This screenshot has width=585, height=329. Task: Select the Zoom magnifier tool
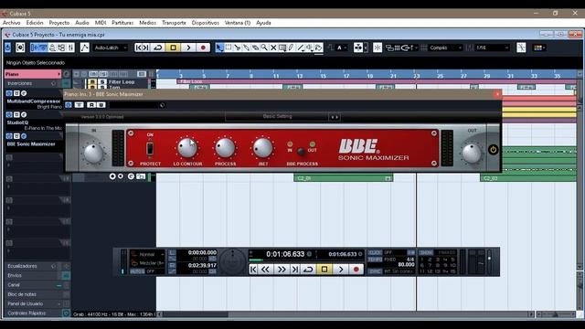264,48
